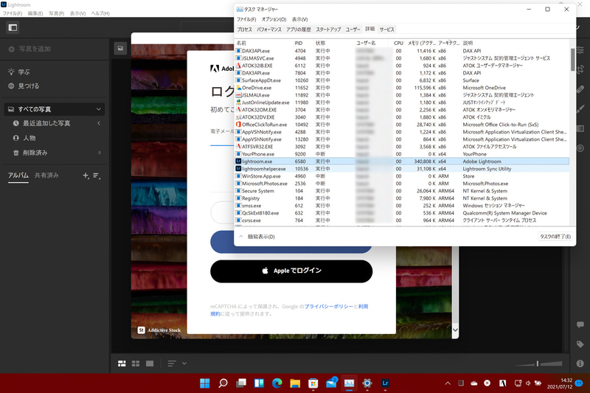Switch to the Albums (アルバム) tab
The image size is (590, 393).
18,175
